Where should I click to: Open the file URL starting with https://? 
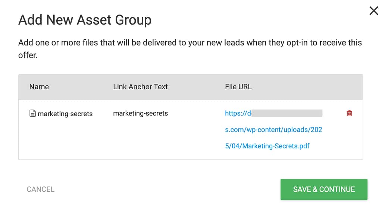pos(238,113)
